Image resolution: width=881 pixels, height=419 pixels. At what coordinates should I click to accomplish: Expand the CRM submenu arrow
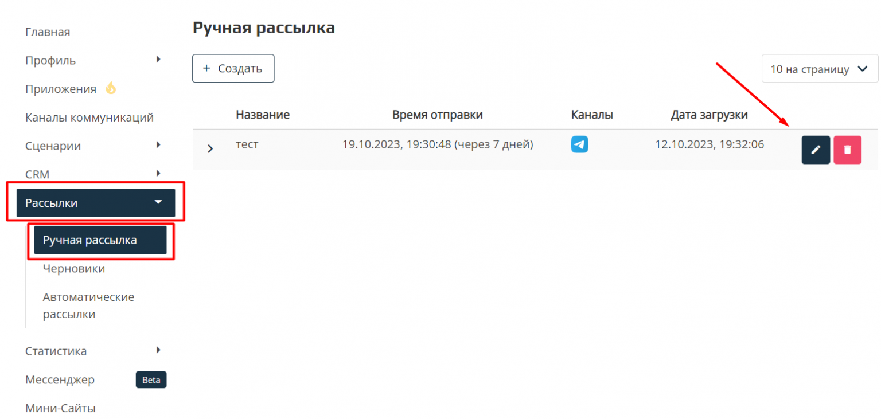click(x=158, y=173)
